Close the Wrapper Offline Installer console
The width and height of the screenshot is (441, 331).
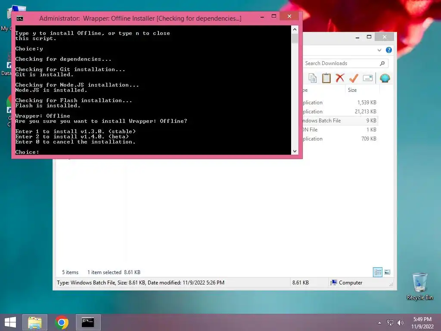(289, 16)
